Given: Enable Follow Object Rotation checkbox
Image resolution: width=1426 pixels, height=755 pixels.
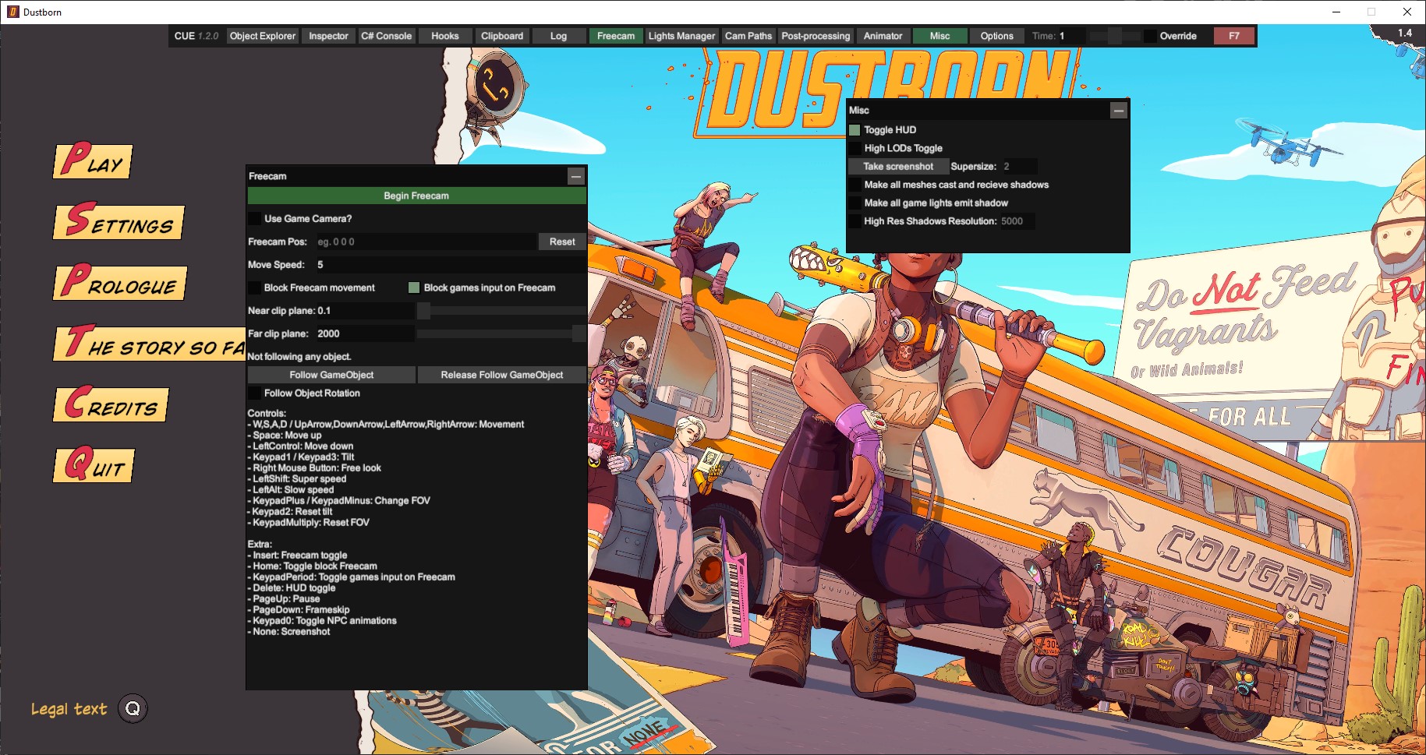Looking at the screenshot, I should coord(254,393).
